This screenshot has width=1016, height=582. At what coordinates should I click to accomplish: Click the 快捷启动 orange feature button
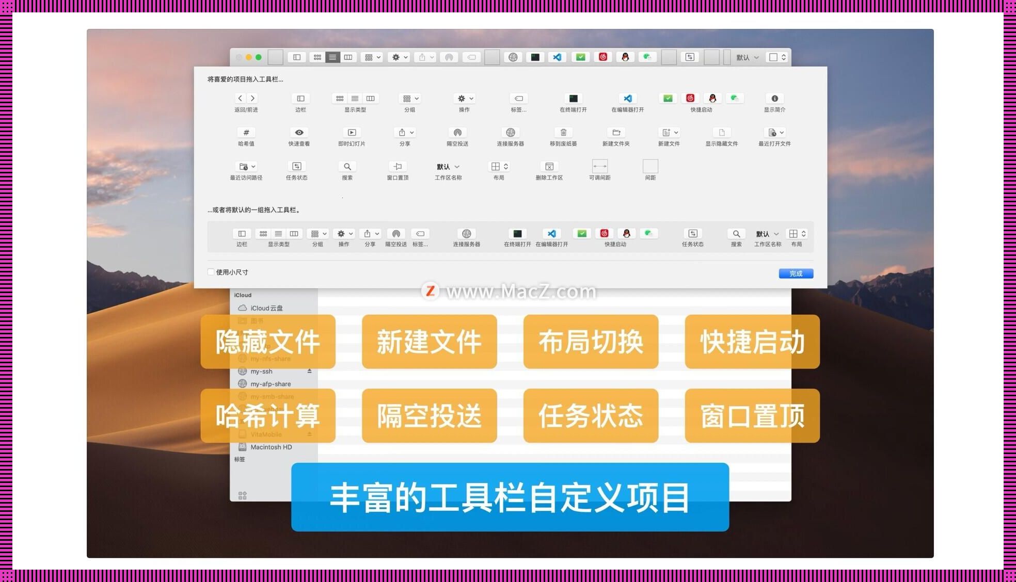click(x=752, y=342)
